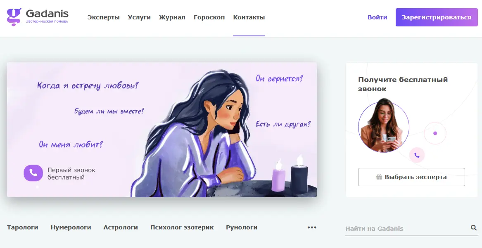Select the Астрологи category tab
Screen dimensions: 482x248
tap(121, 227)
